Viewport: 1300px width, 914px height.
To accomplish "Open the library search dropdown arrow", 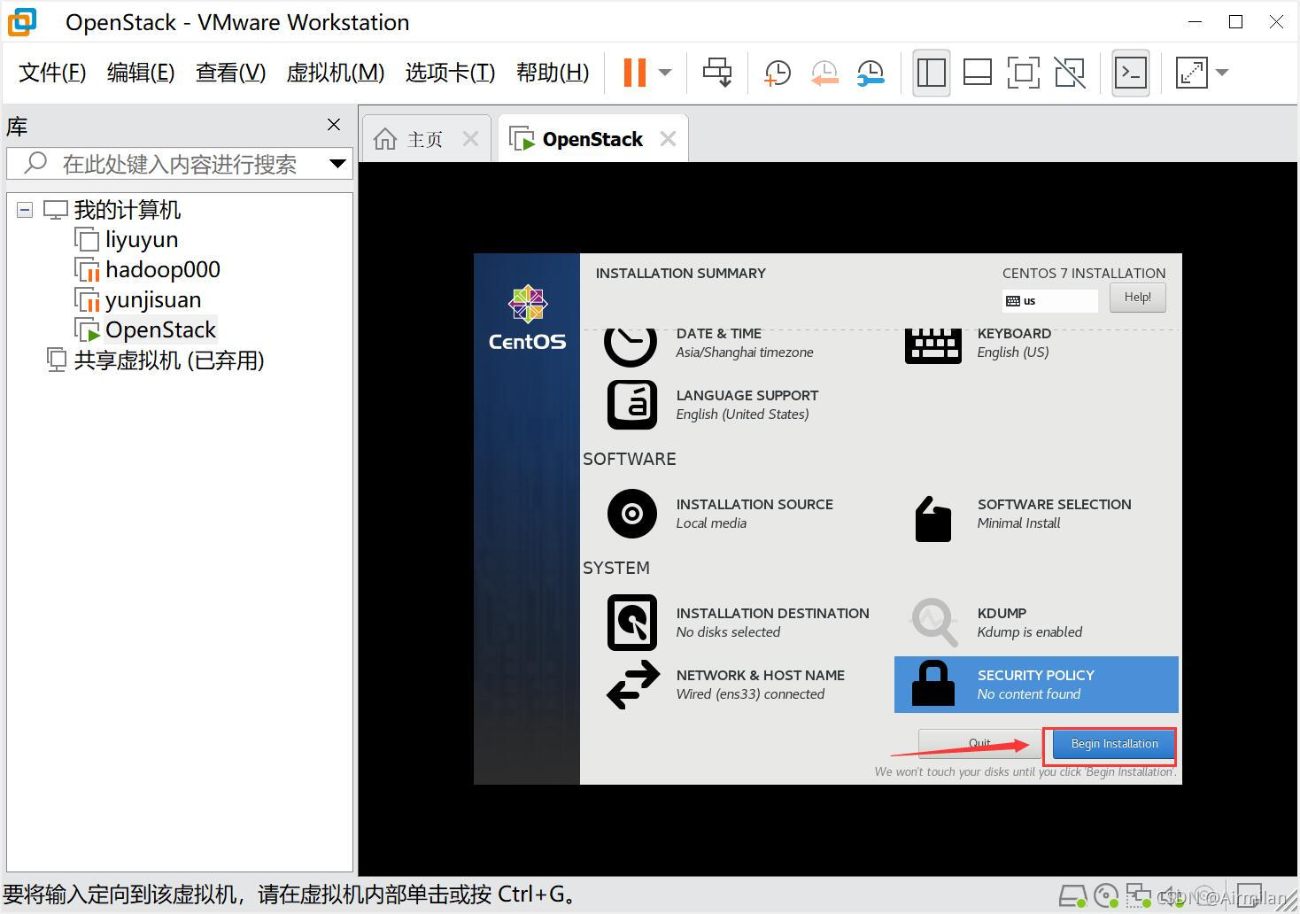I will point(337,164).
